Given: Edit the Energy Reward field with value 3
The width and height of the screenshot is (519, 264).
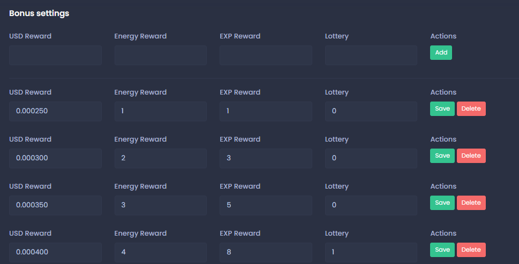Looking at the screenshot, I should (160, 205).
